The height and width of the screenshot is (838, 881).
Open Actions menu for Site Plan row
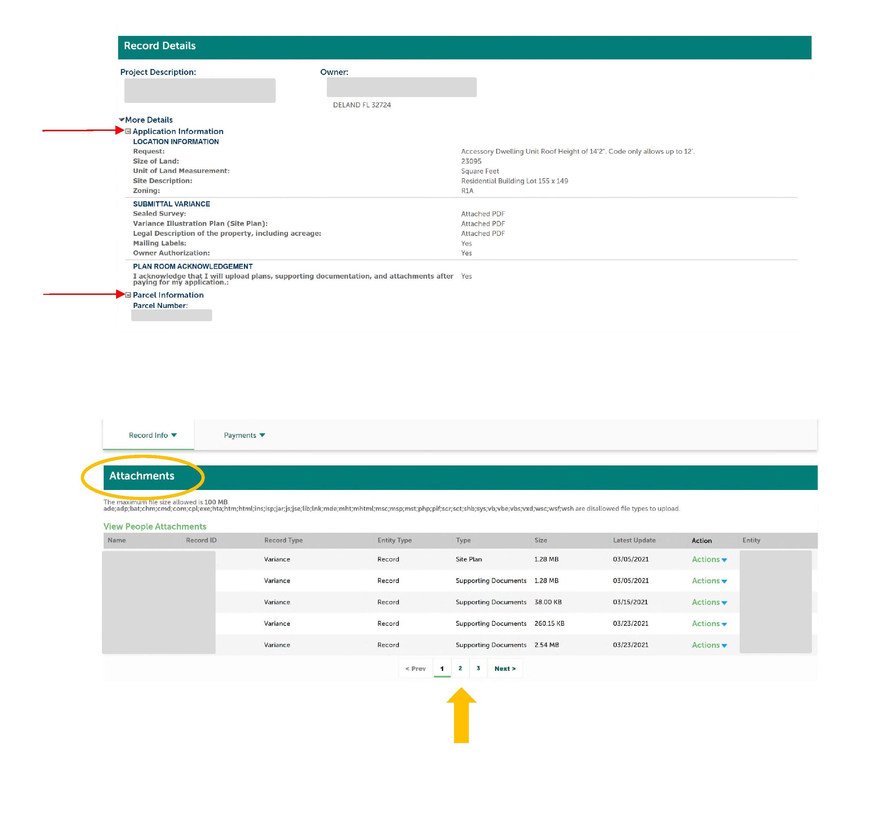point(709,559)
